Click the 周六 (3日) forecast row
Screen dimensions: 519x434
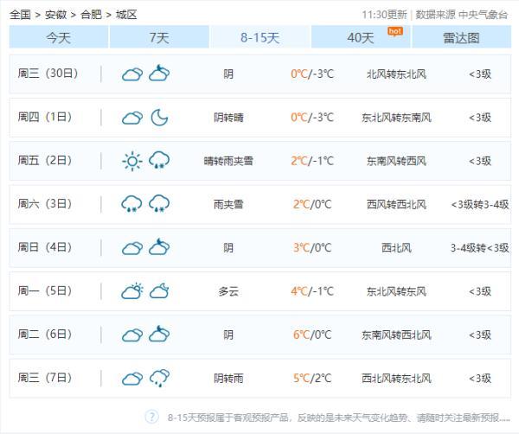[x=259, y=205]
